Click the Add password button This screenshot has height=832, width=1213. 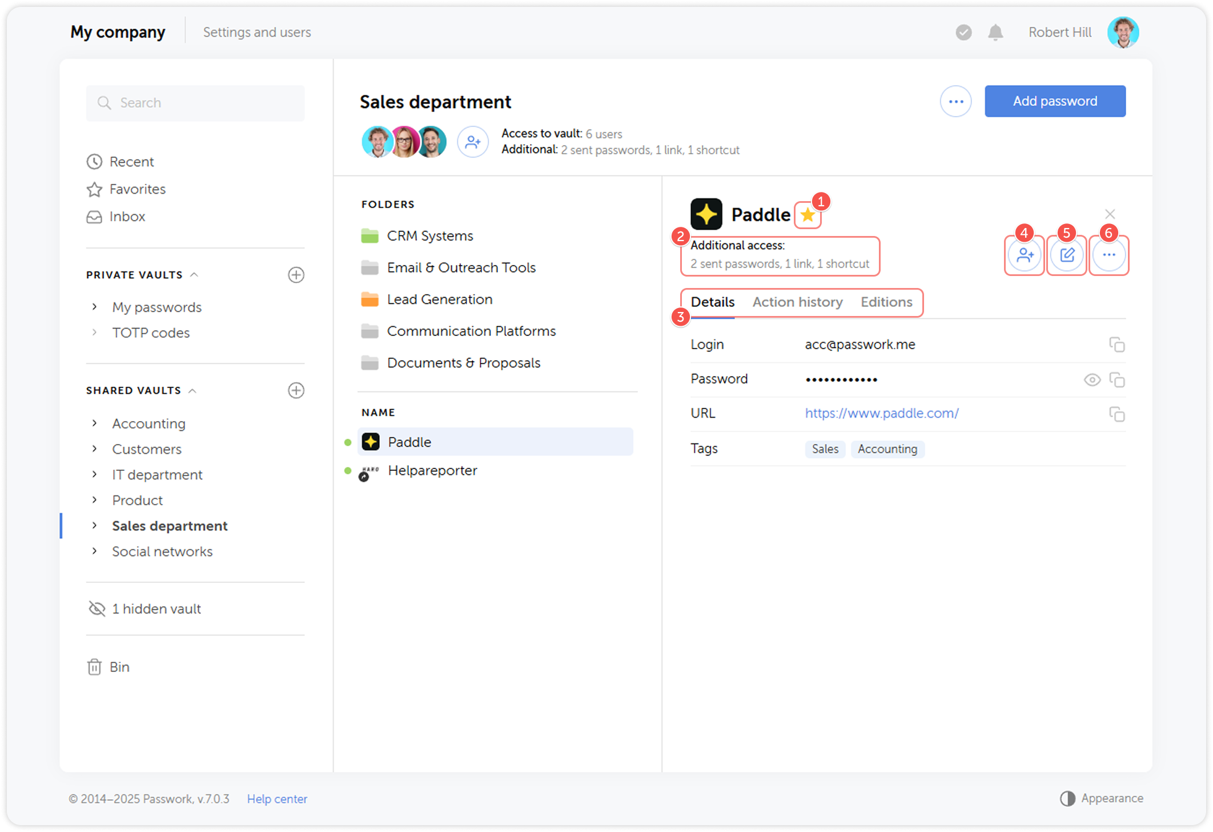(x=1055, y=101)
